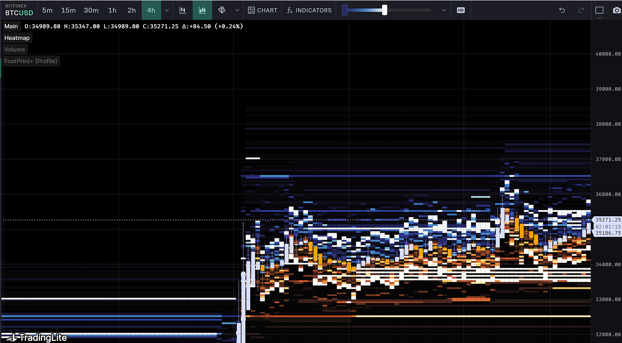Image resolution: width=622 pixels, height=343 pixels.
Task: Click the 35186.75 price label
Action: pos(608,233)
